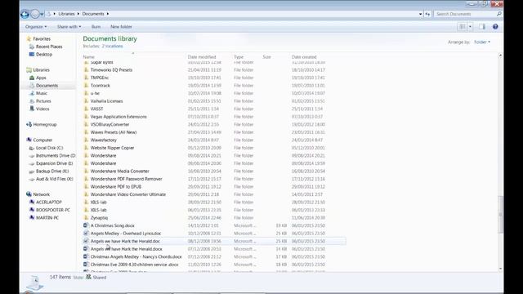Sort by Date created column header
Image resolution: width=523 pixels, height=294 pixels.
[x=304, y=57]
